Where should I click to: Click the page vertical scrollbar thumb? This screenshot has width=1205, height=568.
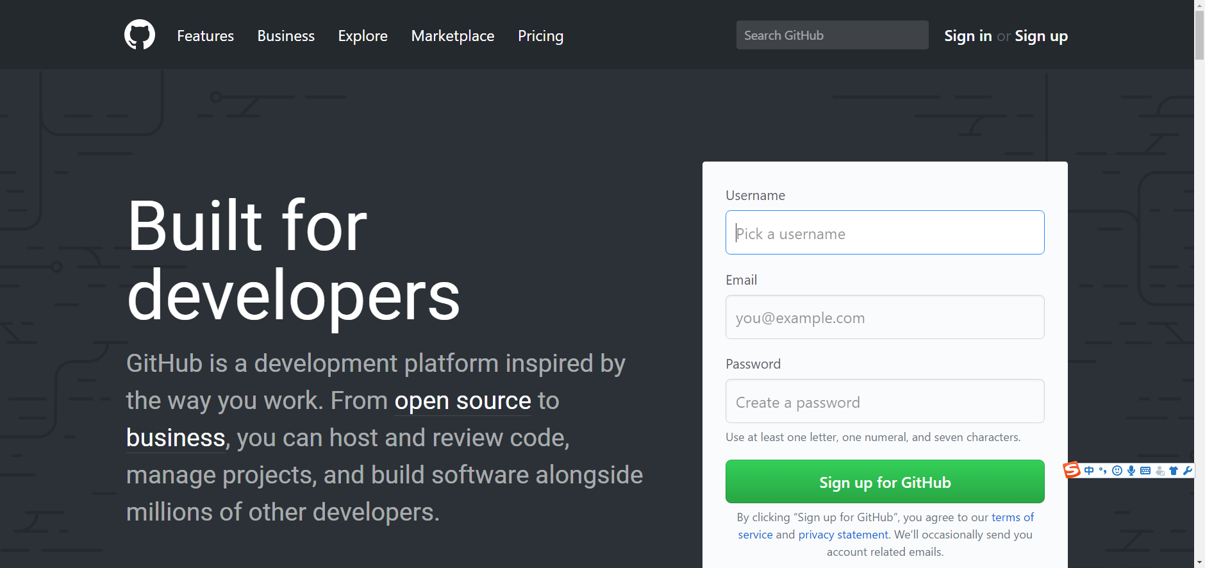(x=1199, y=35)
